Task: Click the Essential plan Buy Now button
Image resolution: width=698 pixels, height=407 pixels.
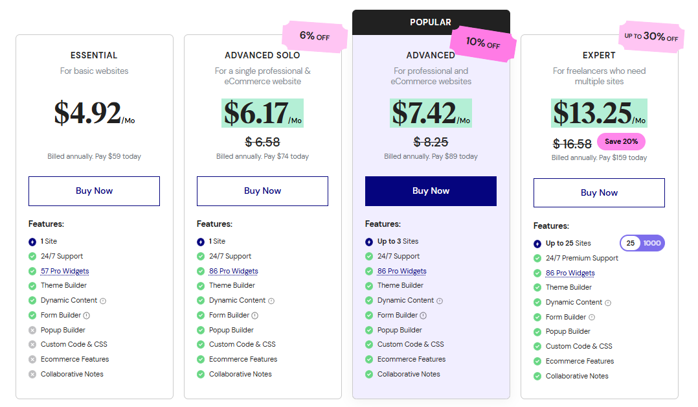Action: pos(94,191)
